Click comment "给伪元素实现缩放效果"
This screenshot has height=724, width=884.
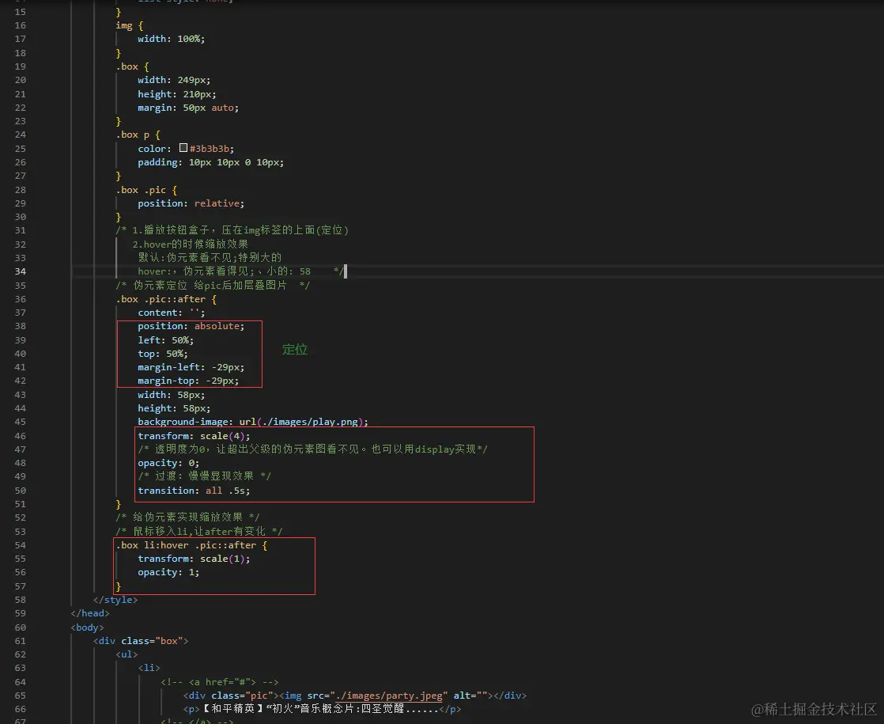[x=187, y=517]
